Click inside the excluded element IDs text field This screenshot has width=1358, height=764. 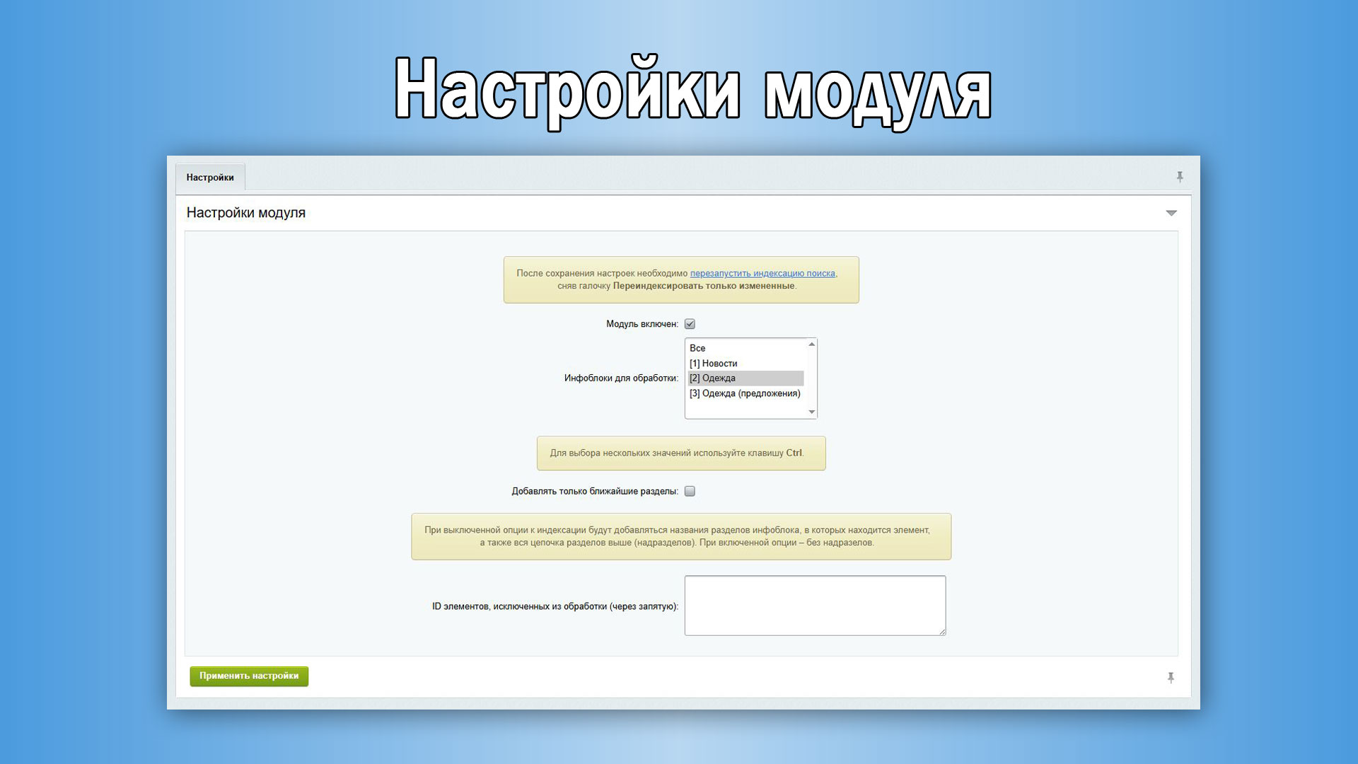click(813, 605)
